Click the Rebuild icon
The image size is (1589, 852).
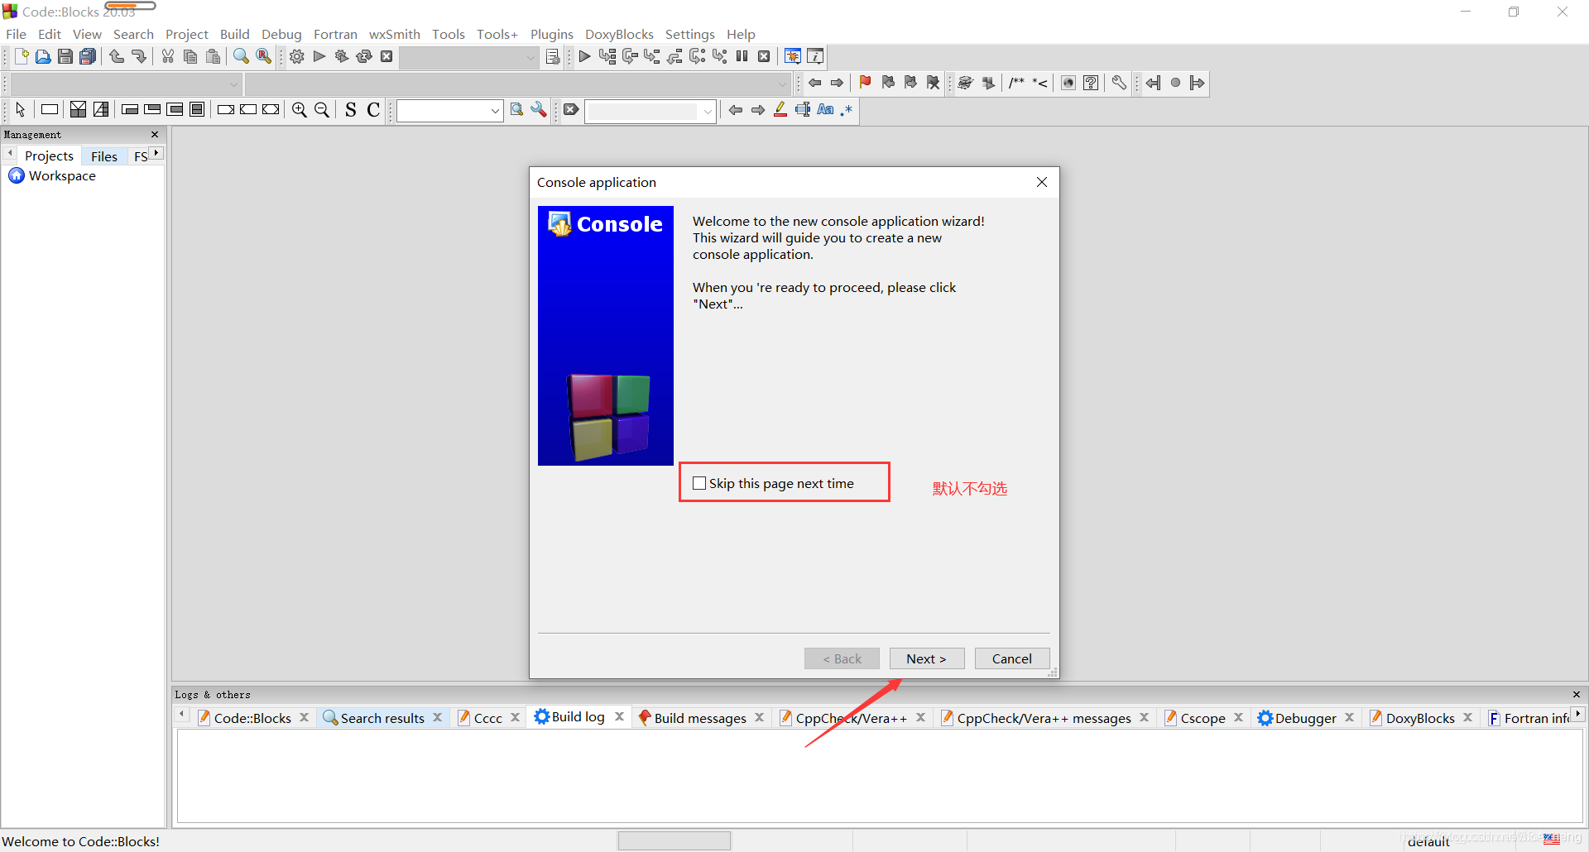click(x=364, y=56)
